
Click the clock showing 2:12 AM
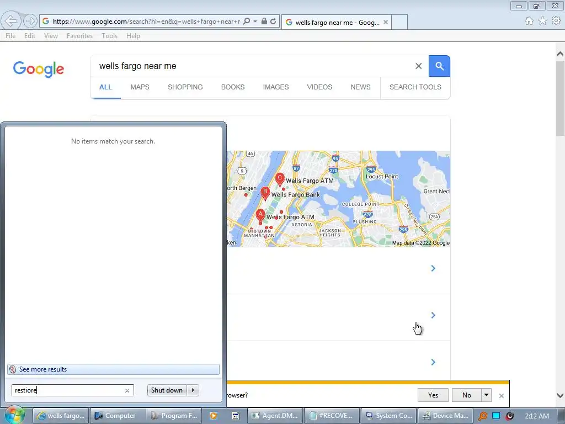pyautogui.click(x=537, y=416)
